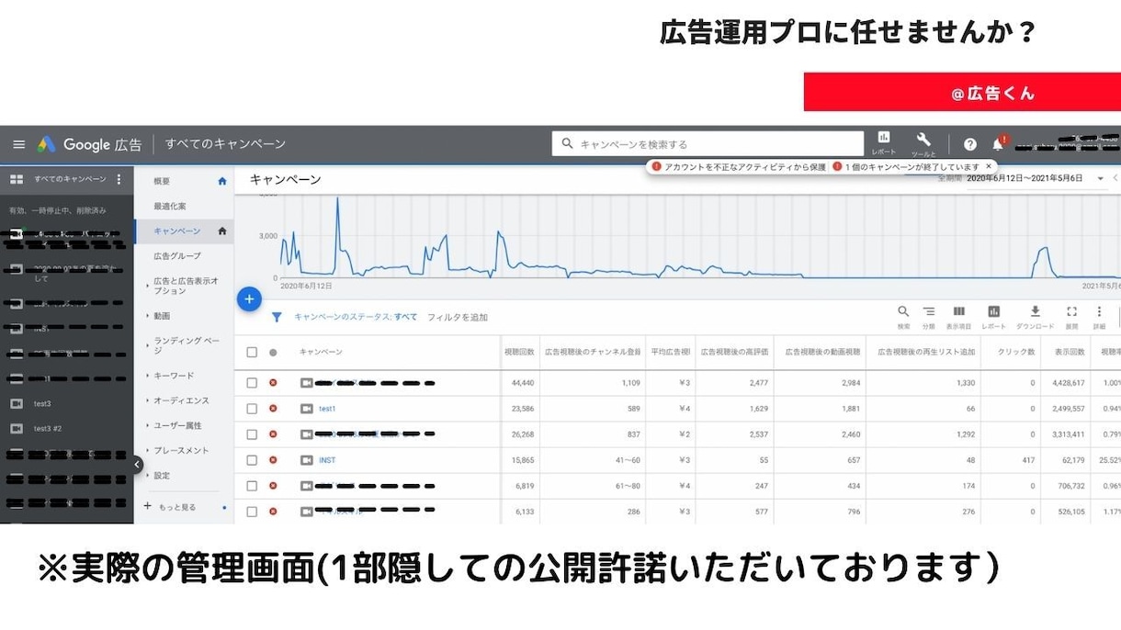Viewport: 1121px width, 630px height.
Task: Check the box for the 26,268 views row
Action: (x=252, y=433)
